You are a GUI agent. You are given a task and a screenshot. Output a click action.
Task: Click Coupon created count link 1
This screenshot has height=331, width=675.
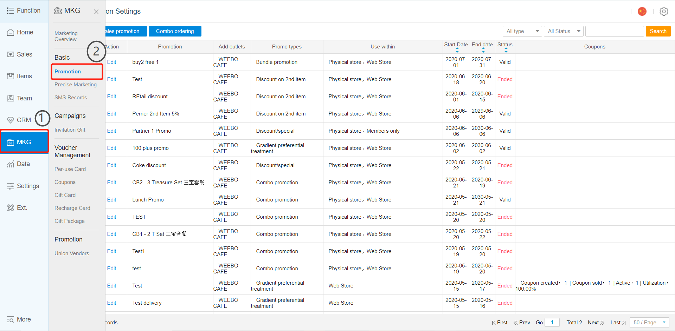tap(566, 283)
